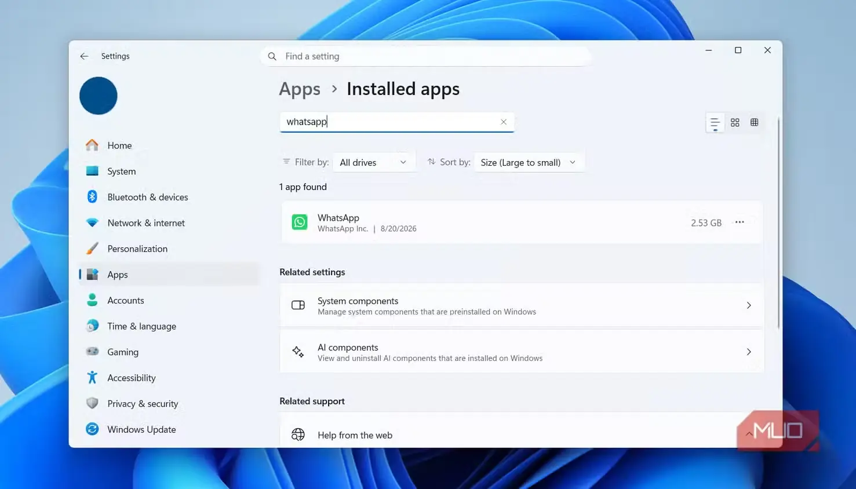Image resolution: width=856 pixels, height=489 pixels.
Task: Open the Sort by Size dropdown
Action: tap(529, 162)
